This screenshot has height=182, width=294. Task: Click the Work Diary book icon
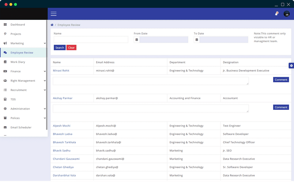point(5,62)
